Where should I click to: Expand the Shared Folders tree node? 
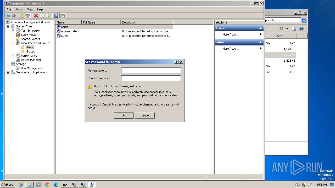tap(13, 39)
